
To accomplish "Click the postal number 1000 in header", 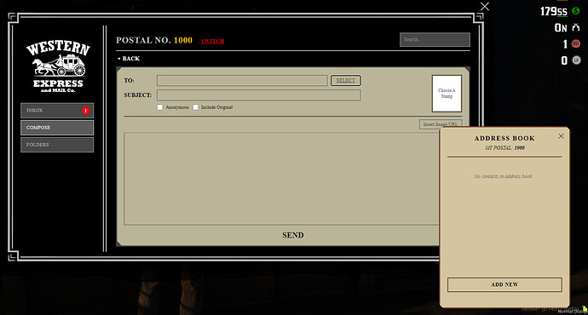I will (x=183, y=40).
